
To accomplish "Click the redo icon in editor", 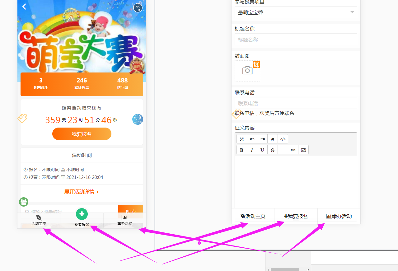I will pyautogui.click(x=262, y=139).
